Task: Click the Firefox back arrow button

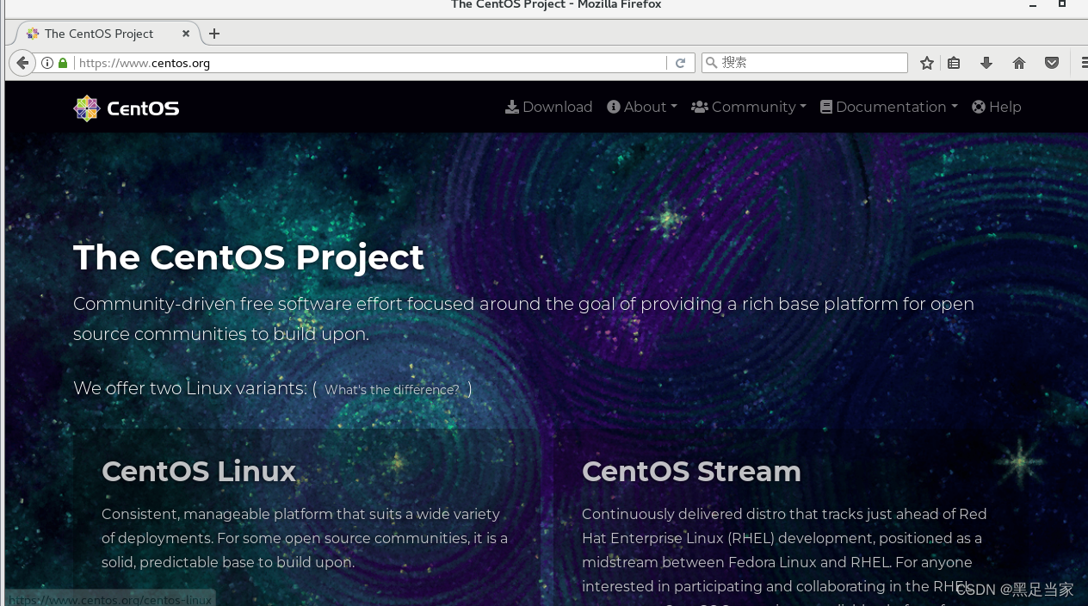Action: pyautogui.click(x=22, y=63)
